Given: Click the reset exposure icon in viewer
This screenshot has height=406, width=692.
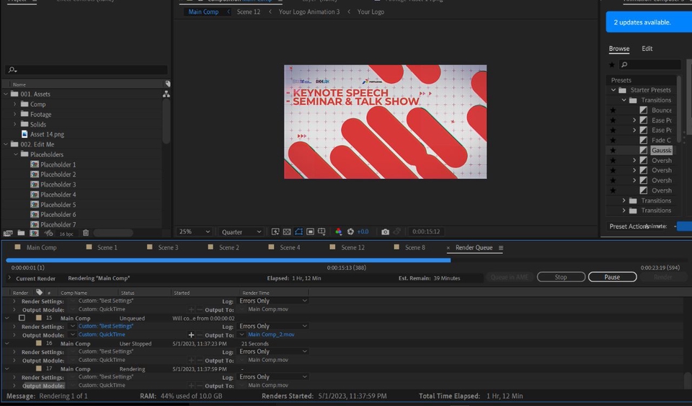Looking at the screenshot, I should point(351,231).
